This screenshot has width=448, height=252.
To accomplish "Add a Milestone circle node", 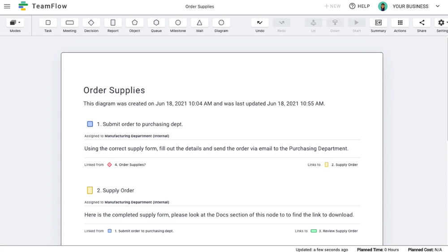I will coord(178,23).
